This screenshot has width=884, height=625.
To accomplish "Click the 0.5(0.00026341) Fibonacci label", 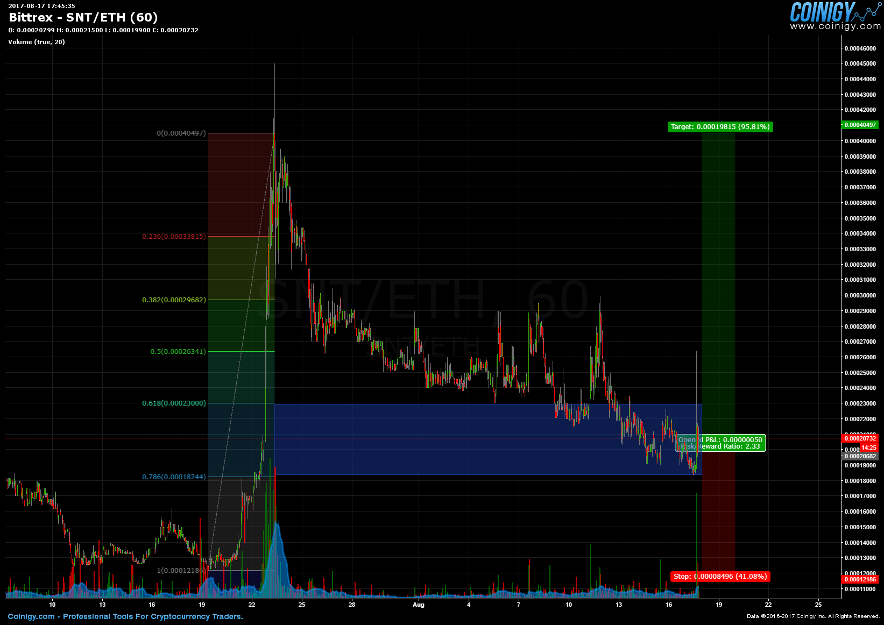I will (178, 351).
